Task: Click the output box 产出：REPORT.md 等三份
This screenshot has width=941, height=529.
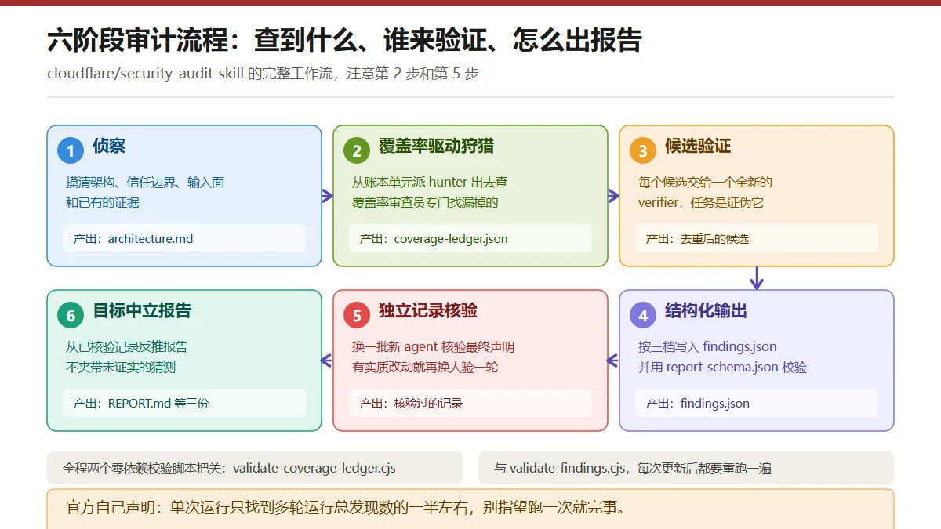Action: 184,403
